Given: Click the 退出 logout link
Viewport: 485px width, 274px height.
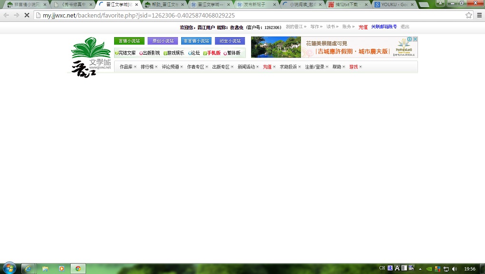Looking at the screenshot, I should 405,27.
